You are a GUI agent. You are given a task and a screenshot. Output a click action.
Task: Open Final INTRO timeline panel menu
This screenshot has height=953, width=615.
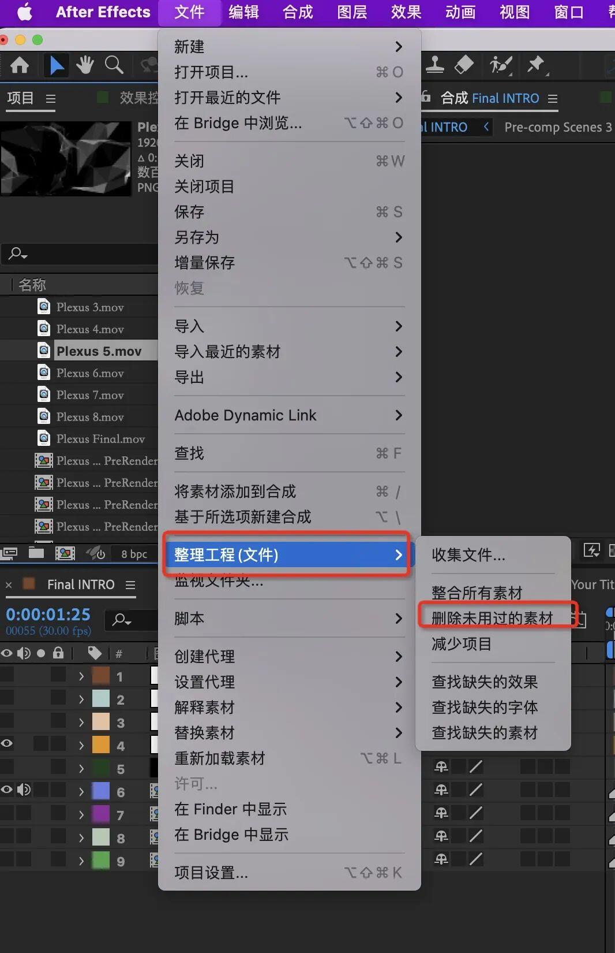tap(130, 585)
